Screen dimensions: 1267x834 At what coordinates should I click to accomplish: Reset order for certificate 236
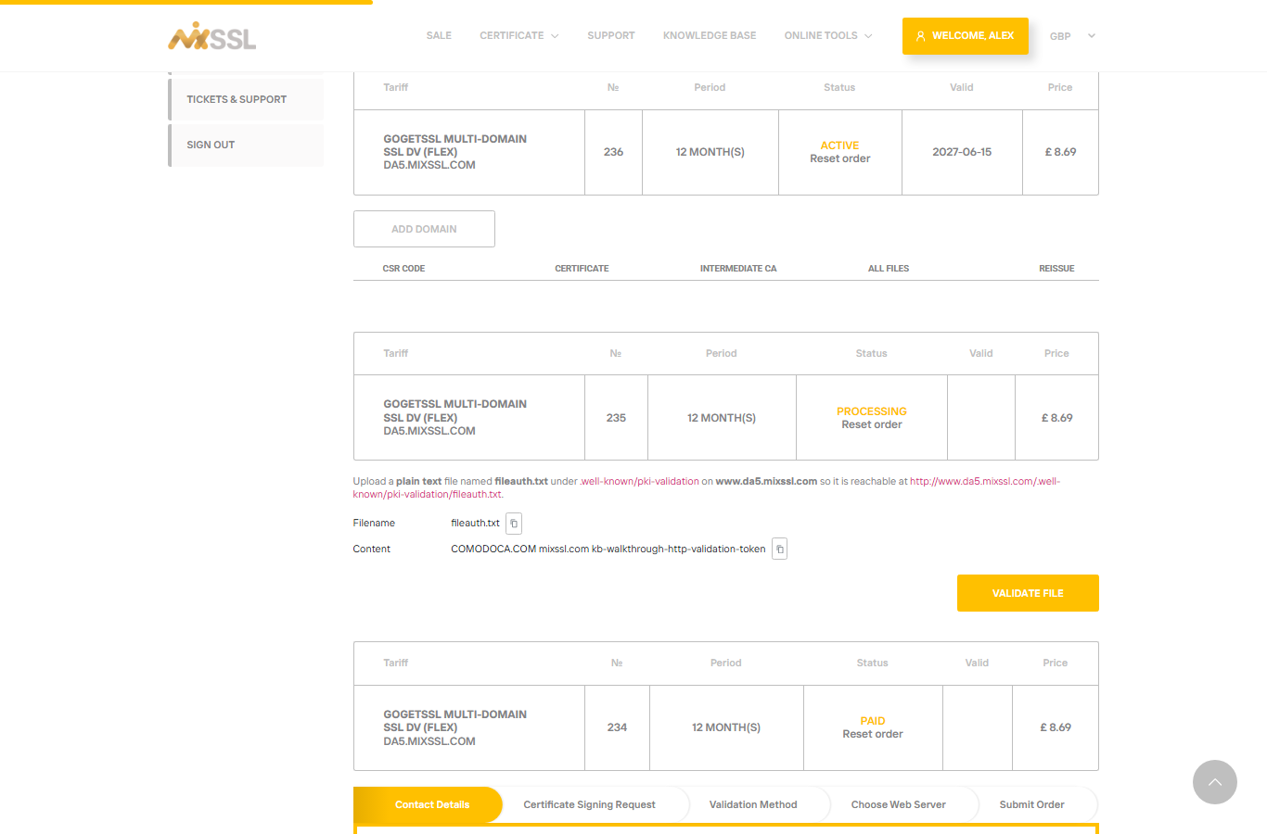click(x=839, y=159)
